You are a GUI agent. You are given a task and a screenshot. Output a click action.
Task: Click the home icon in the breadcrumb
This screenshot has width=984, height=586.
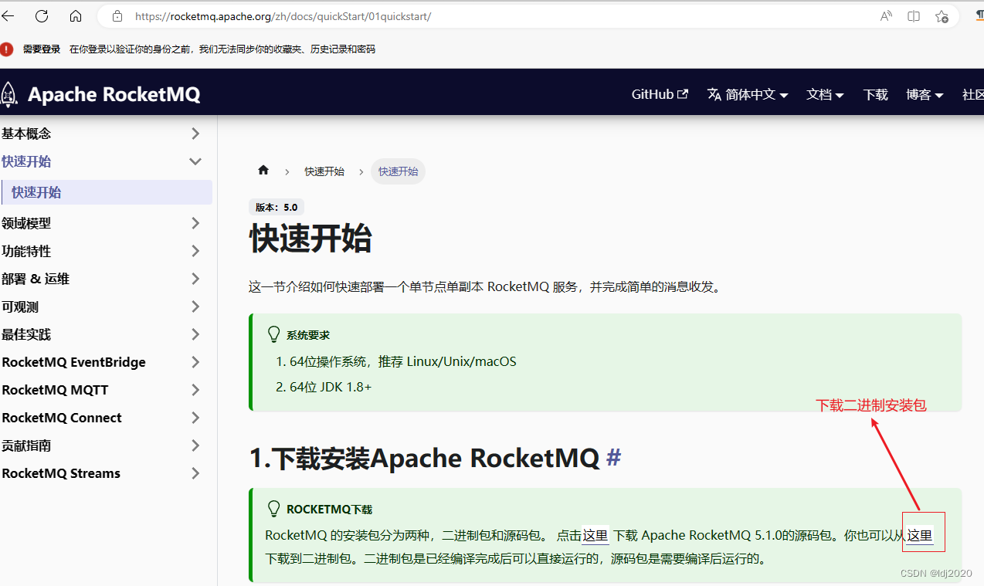[263, 171]
